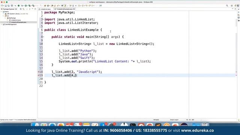Click the green Run launch icon
The image size is (240, 135).
[26, 6]
